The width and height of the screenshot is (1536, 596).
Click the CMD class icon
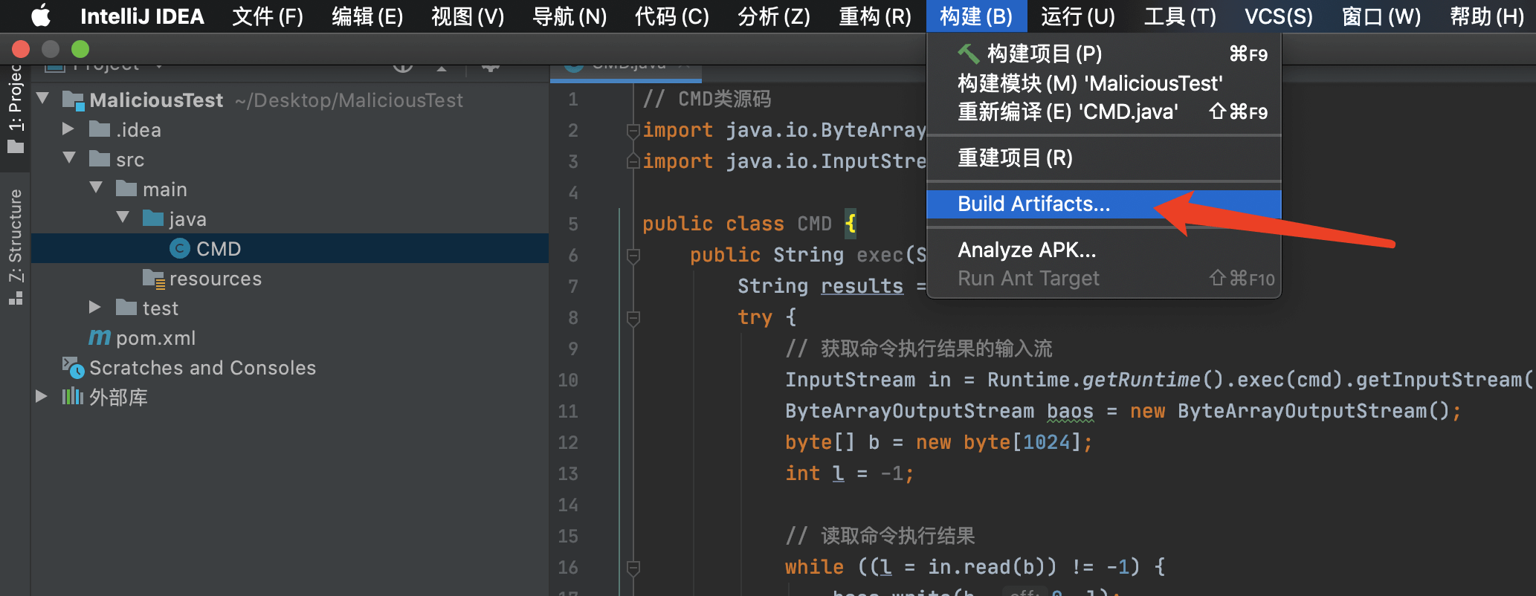coord(180,248)
